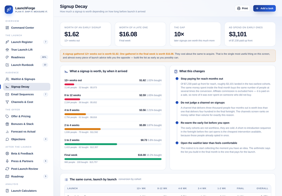Click the 12+ WK column header

point(141,189)
